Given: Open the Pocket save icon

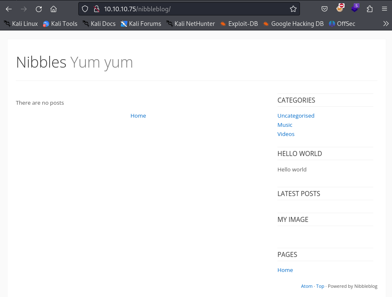Looking at the screenshot, I should pyautogui.click(x=325, y=9).
